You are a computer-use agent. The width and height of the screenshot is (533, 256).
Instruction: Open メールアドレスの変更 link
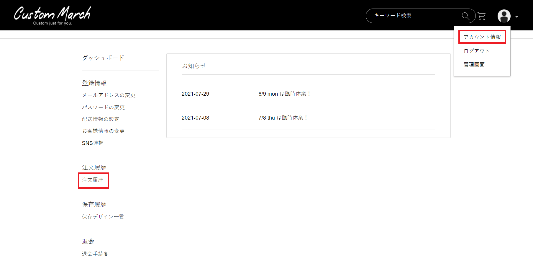coord(109,95)
